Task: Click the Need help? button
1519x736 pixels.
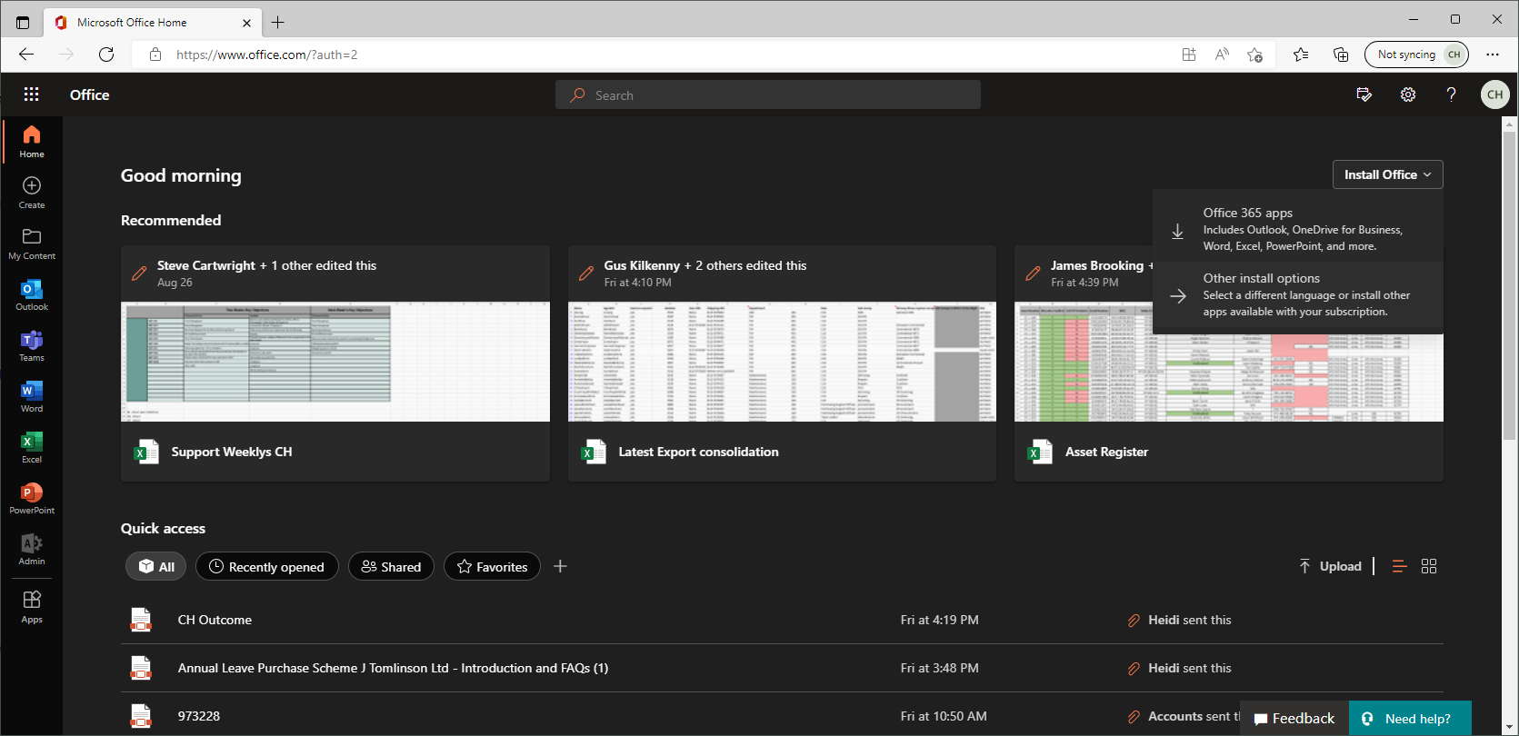Action: pos(1410,719)
